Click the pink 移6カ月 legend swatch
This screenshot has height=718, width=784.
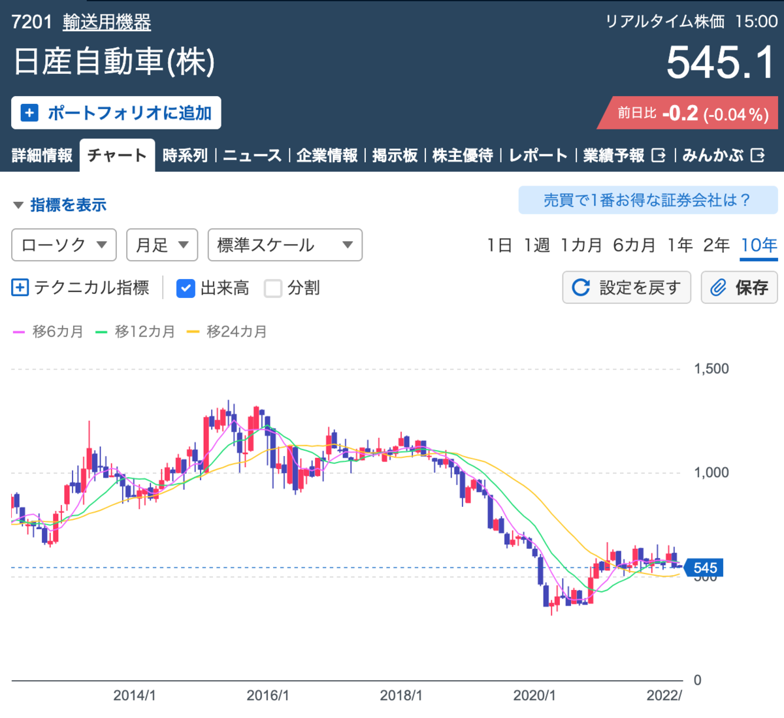[x=19, y=332]
